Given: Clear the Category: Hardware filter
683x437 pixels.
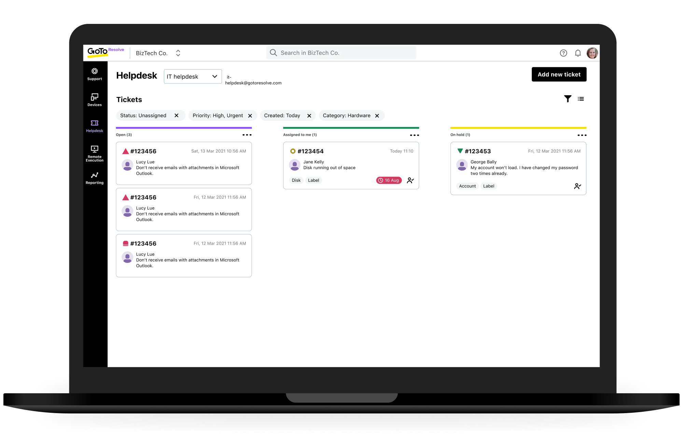Looking at the screenshot, I should tap(377, 116).
